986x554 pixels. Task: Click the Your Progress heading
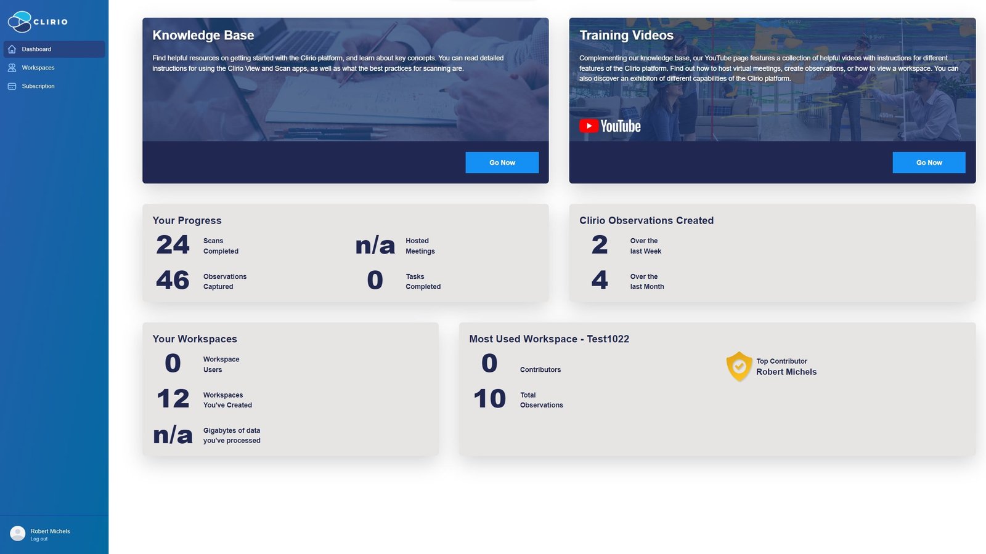(187, 220)
